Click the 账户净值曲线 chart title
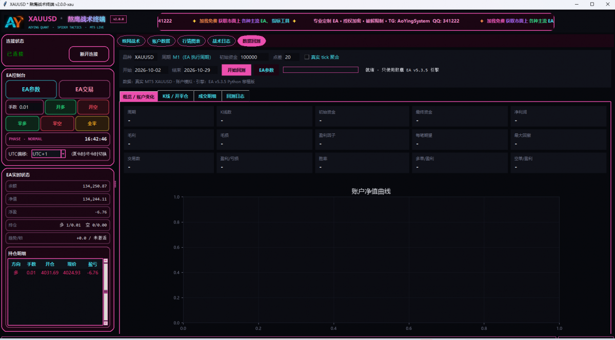Viewport: 615px width, 340px height. (371, 191)
